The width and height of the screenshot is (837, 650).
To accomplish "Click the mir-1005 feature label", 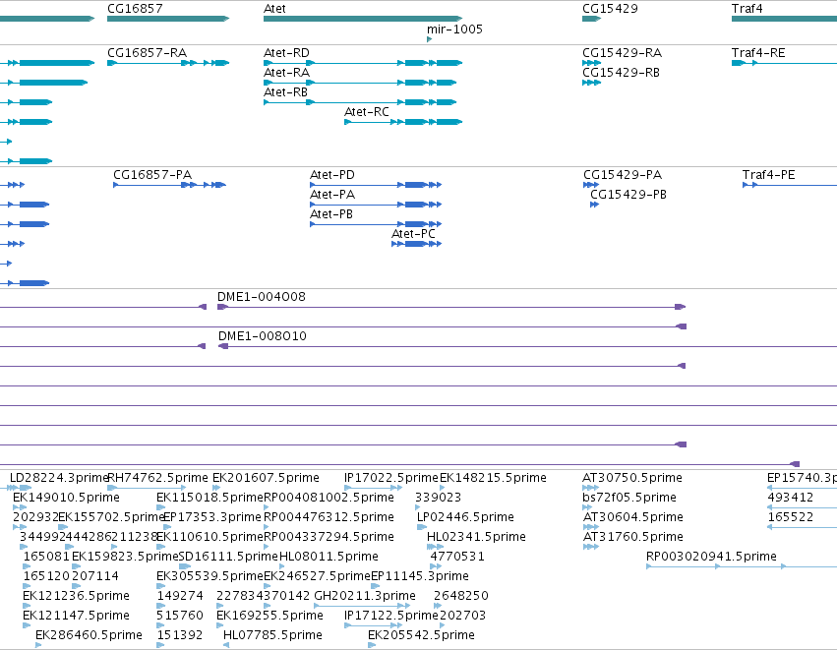I will pos(454,29).
